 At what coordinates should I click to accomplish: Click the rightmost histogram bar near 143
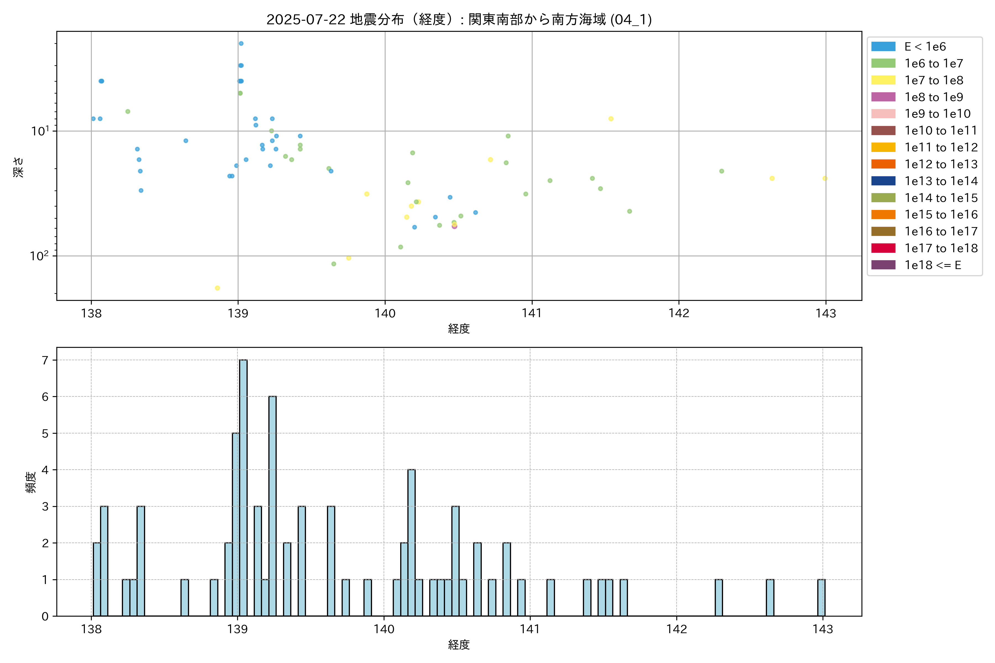coord(821,598)
